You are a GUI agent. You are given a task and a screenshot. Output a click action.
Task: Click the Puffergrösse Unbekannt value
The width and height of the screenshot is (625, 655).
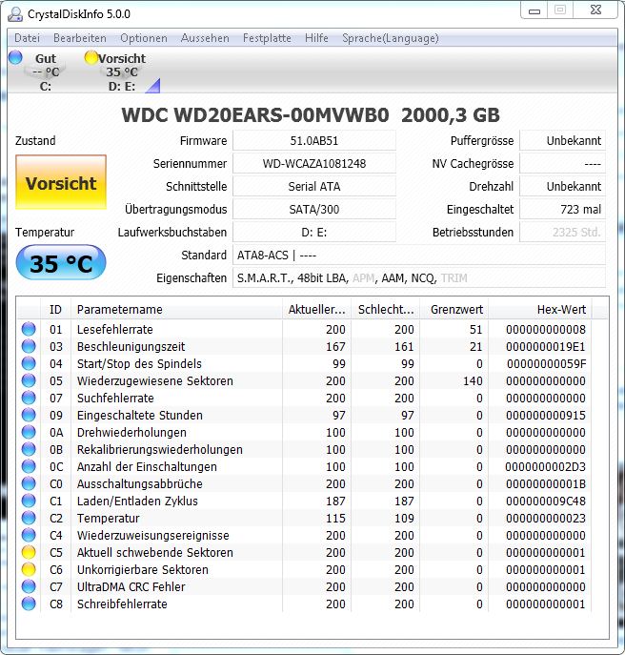562,141
